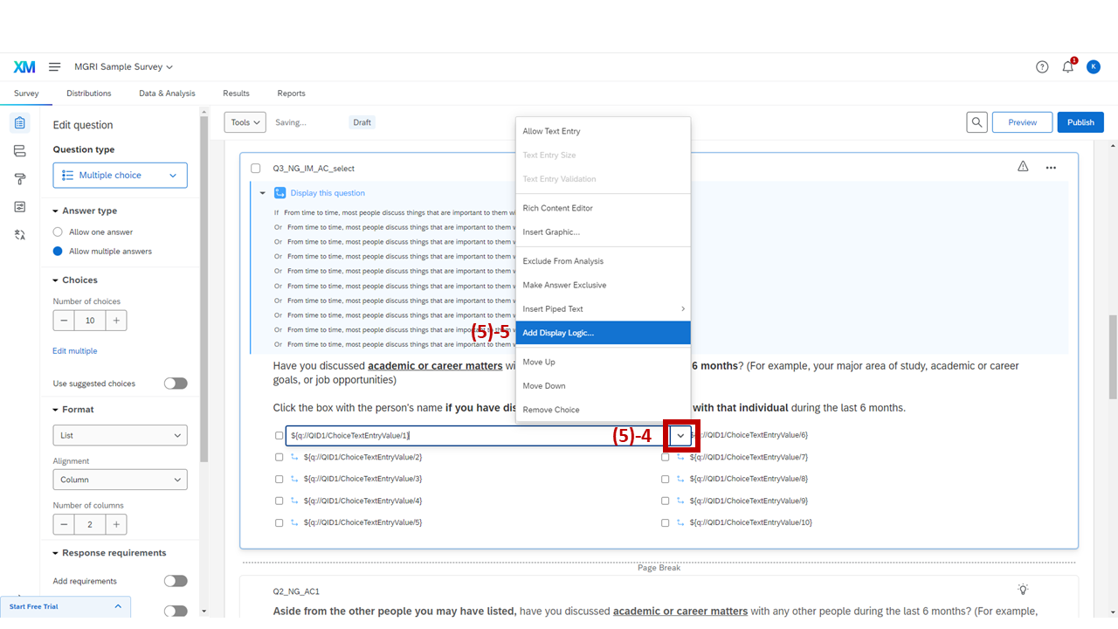Open the search icon near Preview
Image resolution: width=1118 pixels, height=629 pixels.
point(977,122)
